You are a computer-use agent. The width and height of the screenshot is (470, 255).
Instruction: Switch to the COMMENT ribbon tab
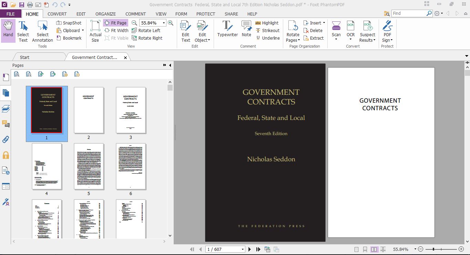pyautogui.click(x=136, y=14)
